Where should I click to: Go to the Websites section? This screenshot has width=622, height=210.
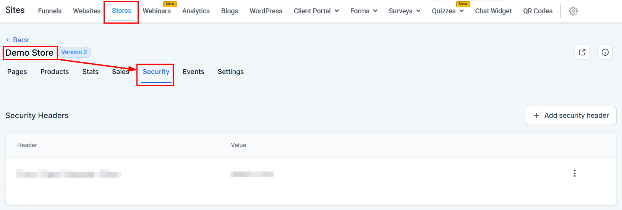(x=87, y=11)
